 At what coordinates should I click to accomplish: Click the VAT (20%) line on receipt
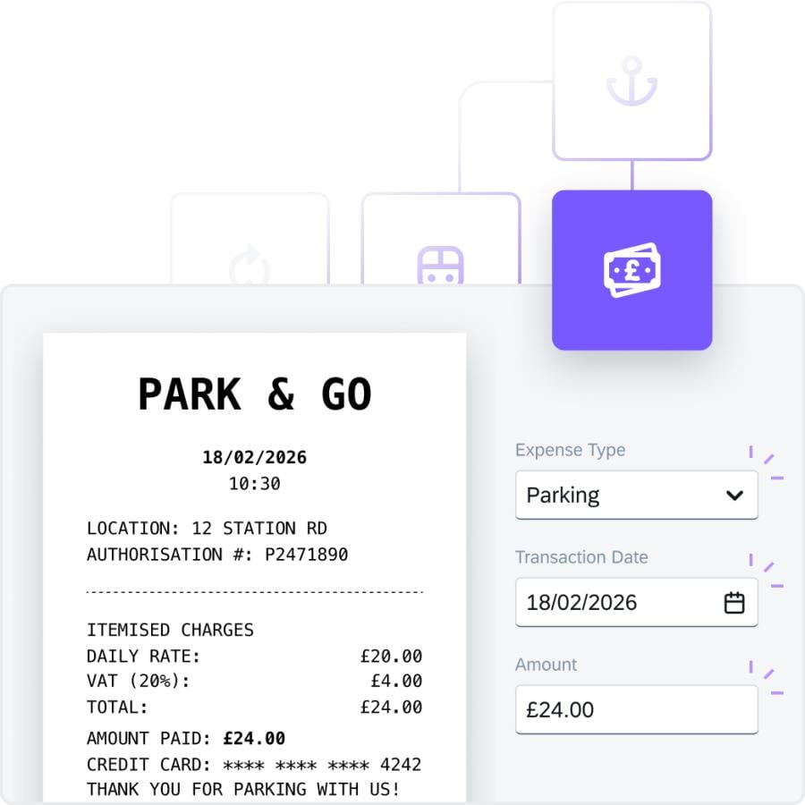coord(139,682)
